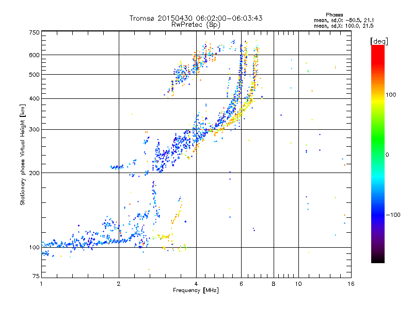
Task: Click the x-axis tick label '16'
Action: tap(351, 284)
